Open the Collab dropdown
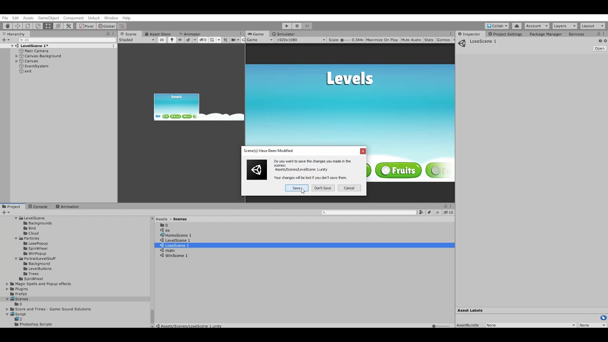The width and height of the screenshot is (608, 342). point(497,26)
